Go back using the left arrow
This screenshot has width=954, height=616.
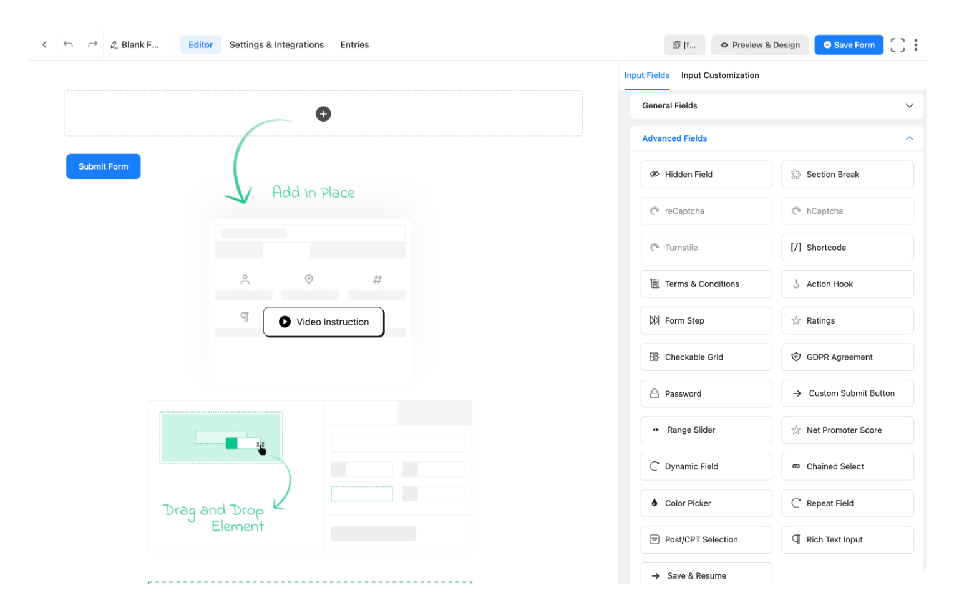(x=44, y=44)
